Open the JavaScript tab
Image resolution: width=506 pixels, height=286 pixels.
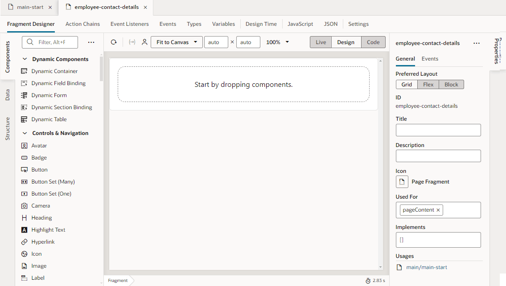click(x=300, y=24)
